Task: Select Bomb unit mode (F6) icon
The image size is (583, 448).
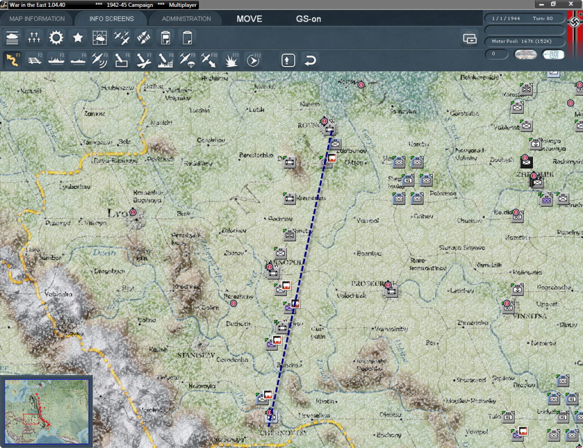Action: click(122, 60)
